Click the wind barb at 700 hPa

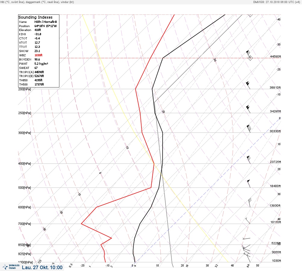[x=248, y=221]
